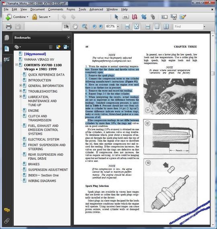Open the Advanced menu

(96, 10)
